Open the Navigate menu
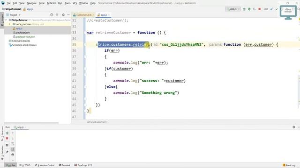Image resolution: width=300 pixels, height=168 pixels. pos(31,3)
